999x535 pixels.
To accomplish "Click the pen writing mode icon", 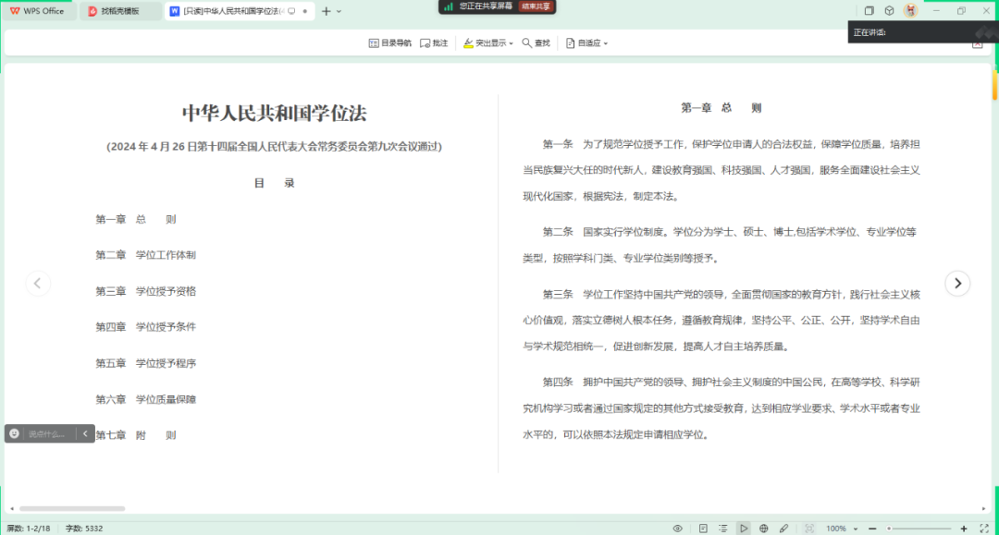I will [783, 529].
